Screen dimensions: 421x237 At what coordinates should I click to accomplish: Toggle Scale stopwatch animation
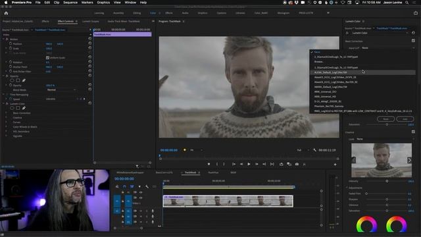pyautogui.click(x=11, y=48)
